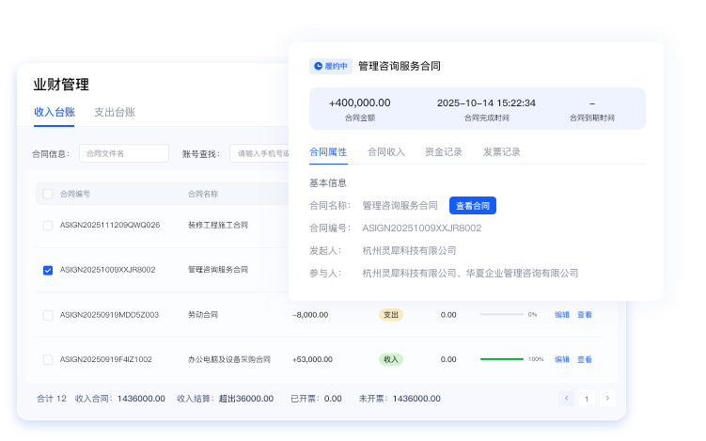Screen dimensions: 706x441
Task: Click 编辑 link in 办公电脑及设备采购合同 row
Action: tap(562, 359)
